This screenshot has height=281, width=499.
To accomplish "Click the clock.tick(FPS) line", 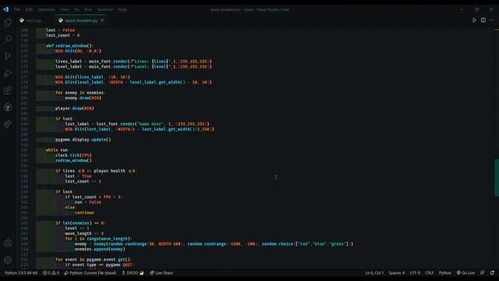I will pos(73,155).
